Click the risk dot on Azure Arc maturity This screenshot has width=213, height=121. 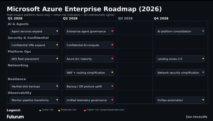[x=112, y=59]
